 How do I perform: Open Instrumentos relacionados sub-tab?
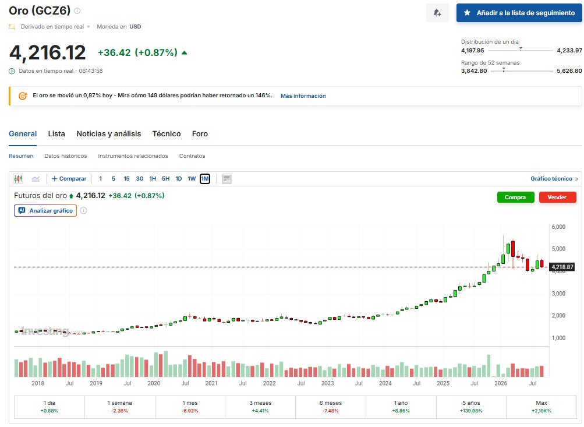[133, 156]
